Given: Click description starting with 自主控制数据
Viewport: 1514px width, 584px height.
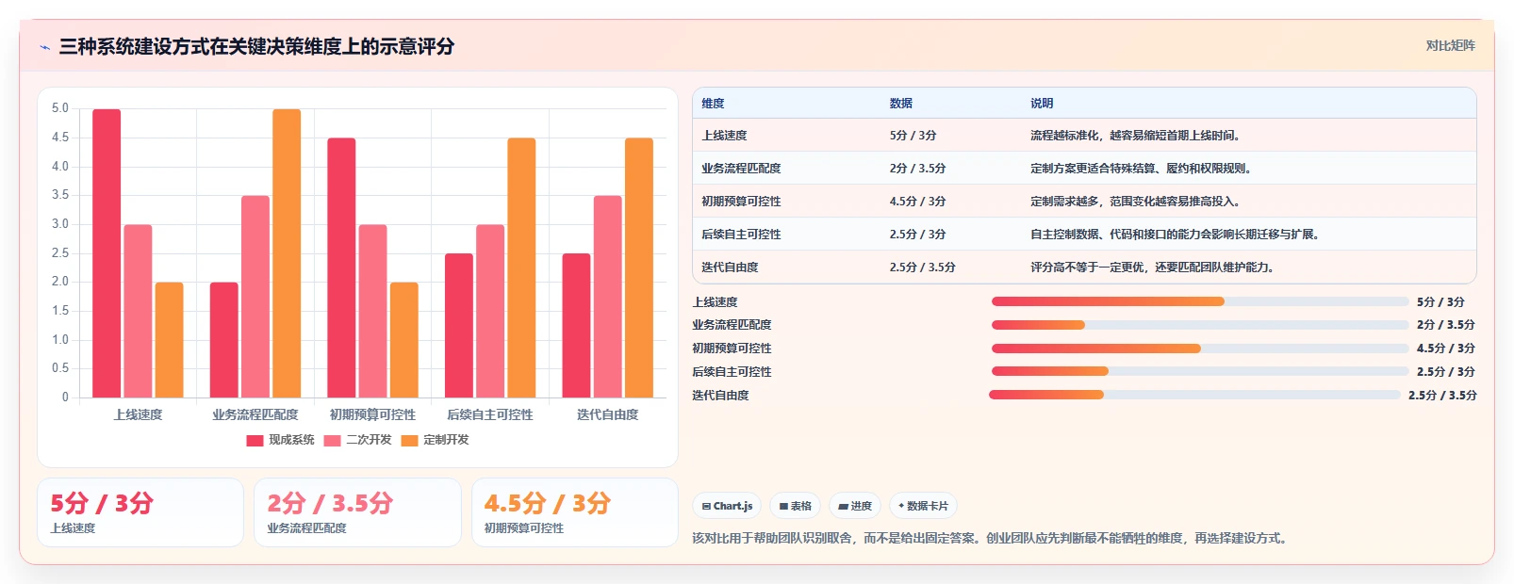Looking at the screenshot, I should (1177, 235).
